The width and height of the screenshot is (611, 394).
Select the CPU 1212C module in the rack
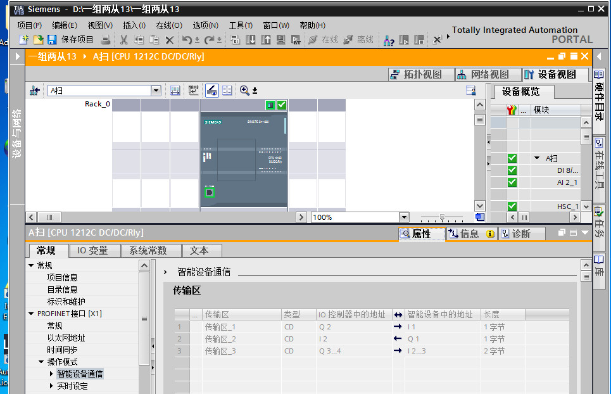(x=244, y=160)
